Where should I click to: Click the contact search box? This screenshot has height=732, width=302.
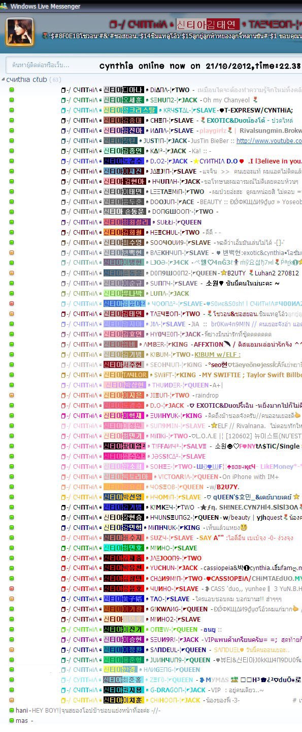point(153,65)
